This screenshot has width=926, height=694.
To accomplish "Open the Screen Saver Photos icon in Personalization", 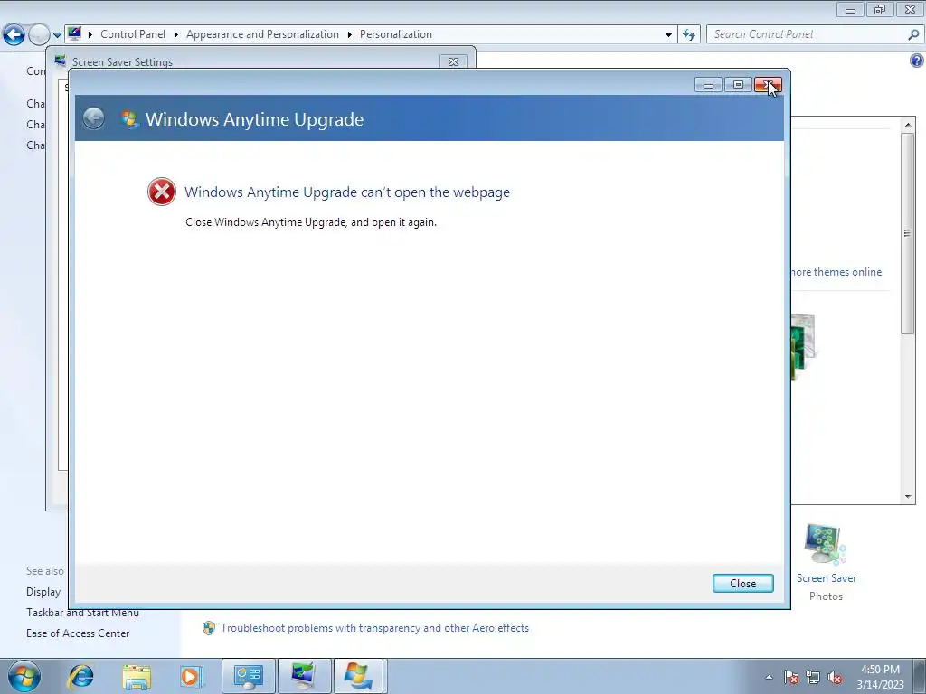I will pyautogui.click(x=825, y=543).
